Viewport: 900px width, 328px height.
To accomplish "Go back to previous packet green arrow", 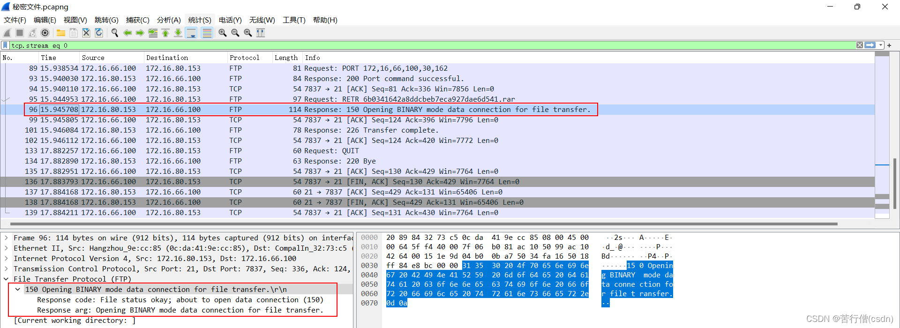I will point(127,33).
